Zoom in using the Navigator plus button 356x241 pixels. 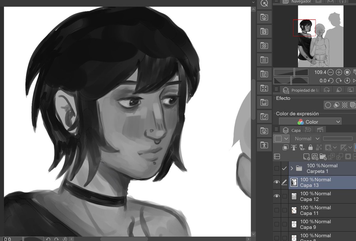tap(338, 72)
